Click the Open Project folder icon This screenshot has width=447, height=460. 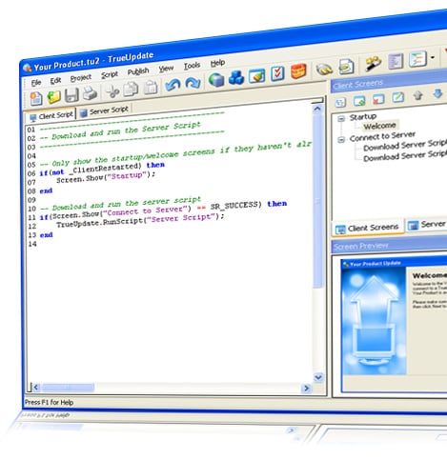tap(53, 96)
